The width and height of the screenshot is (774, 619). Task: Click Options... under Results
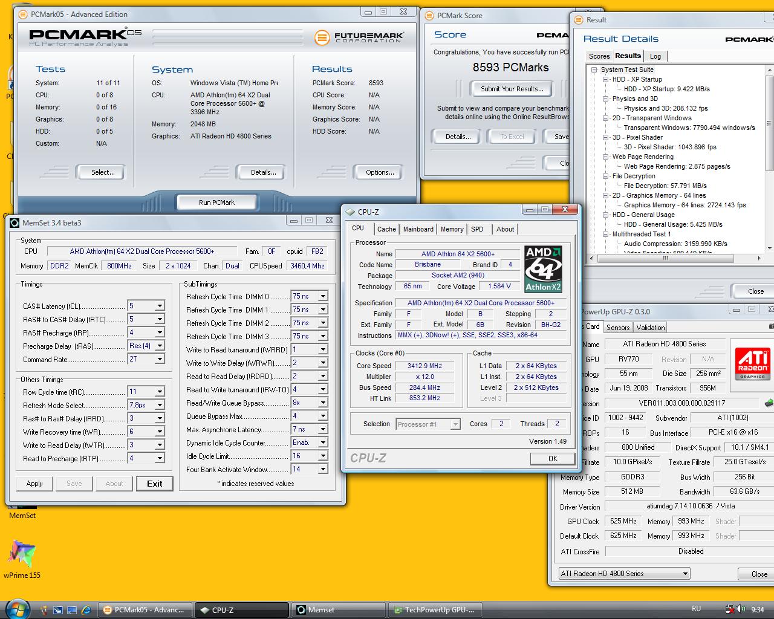[380, 172]
